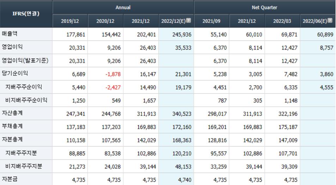Select the 지배주주순이익 row label
The height and width of the screenshot is (185, 336).
click(24, 87)
